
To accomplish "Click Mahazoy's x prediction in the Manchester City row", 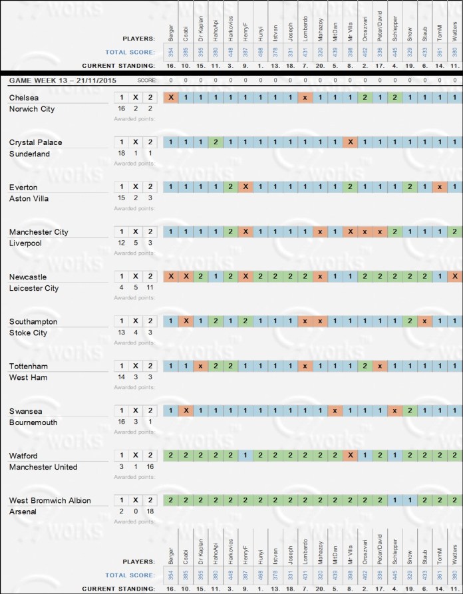I will pyautogui.click(x=320, y=231).
